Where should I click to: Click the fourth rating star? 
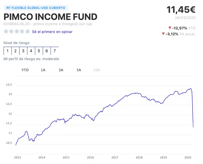pos(22,32)
